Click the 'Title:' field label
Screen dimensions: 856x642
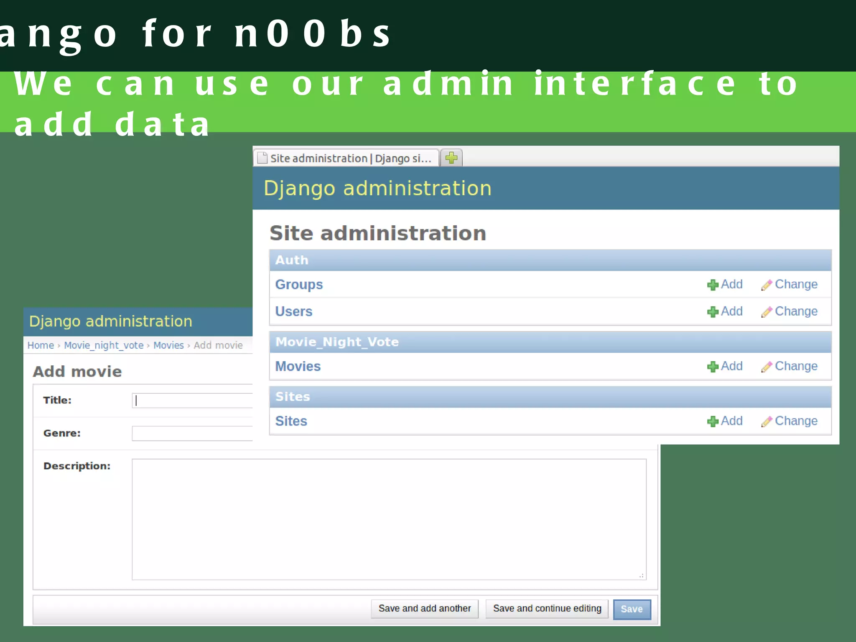(57, 400)
